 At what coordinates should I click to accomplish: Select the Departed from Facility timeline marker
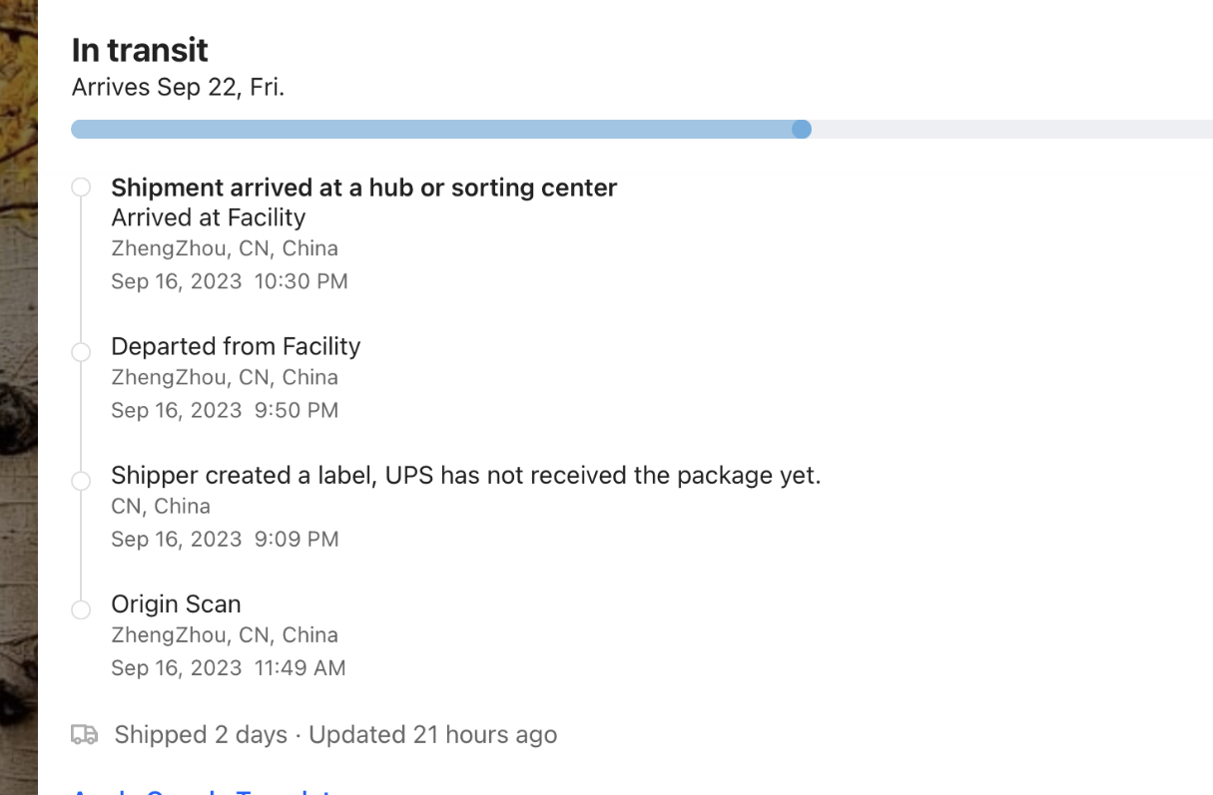click(x=81, y=352)
